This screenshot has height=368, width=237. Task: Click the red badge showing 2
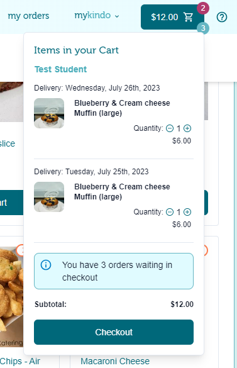pyautogui.click(x=203, y=8)
